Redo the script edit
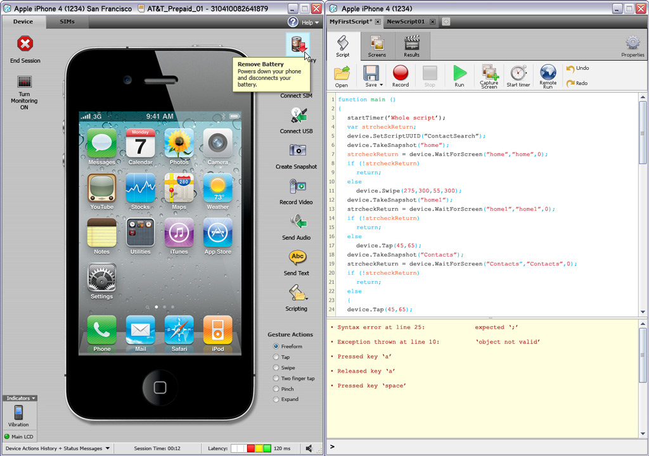This screenshot has width=649, height=456. [x=577, y=83]
